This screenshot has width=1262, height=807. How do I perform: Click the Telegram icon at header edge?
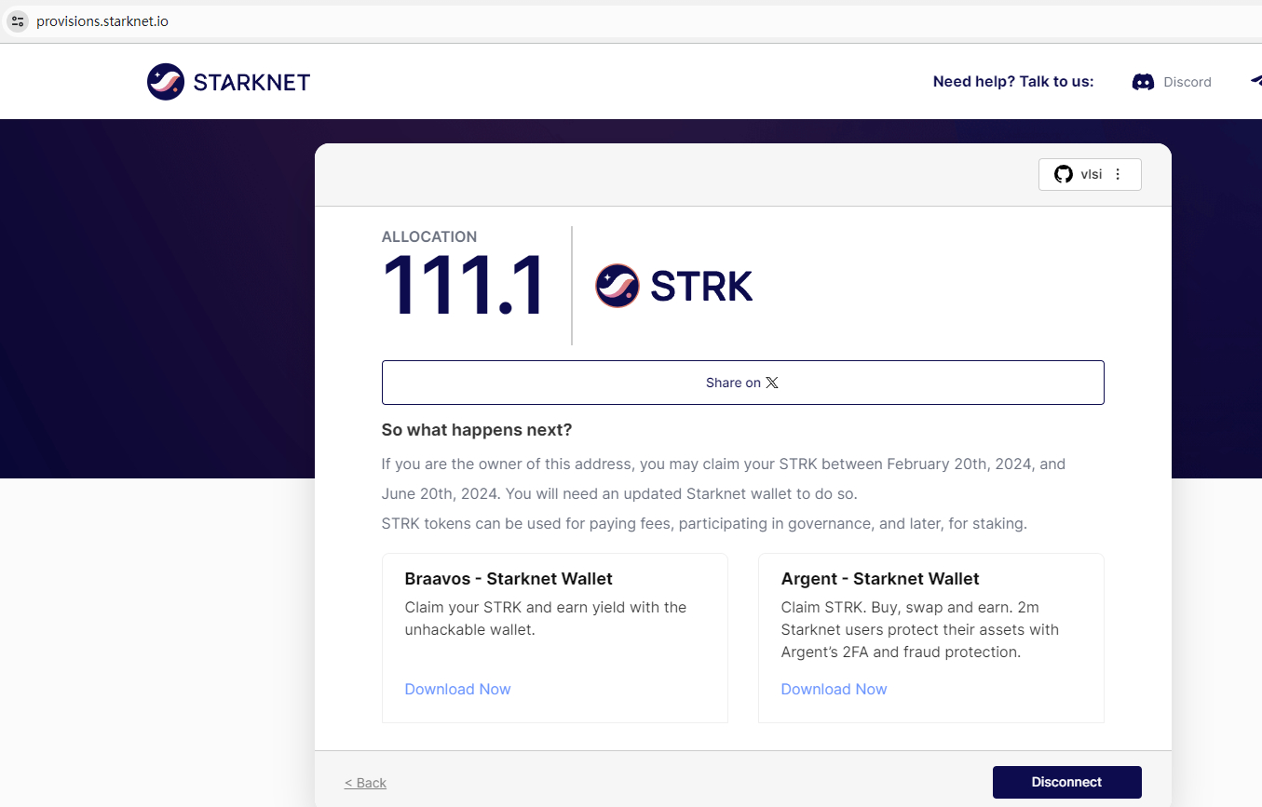tap(1255, 82)
